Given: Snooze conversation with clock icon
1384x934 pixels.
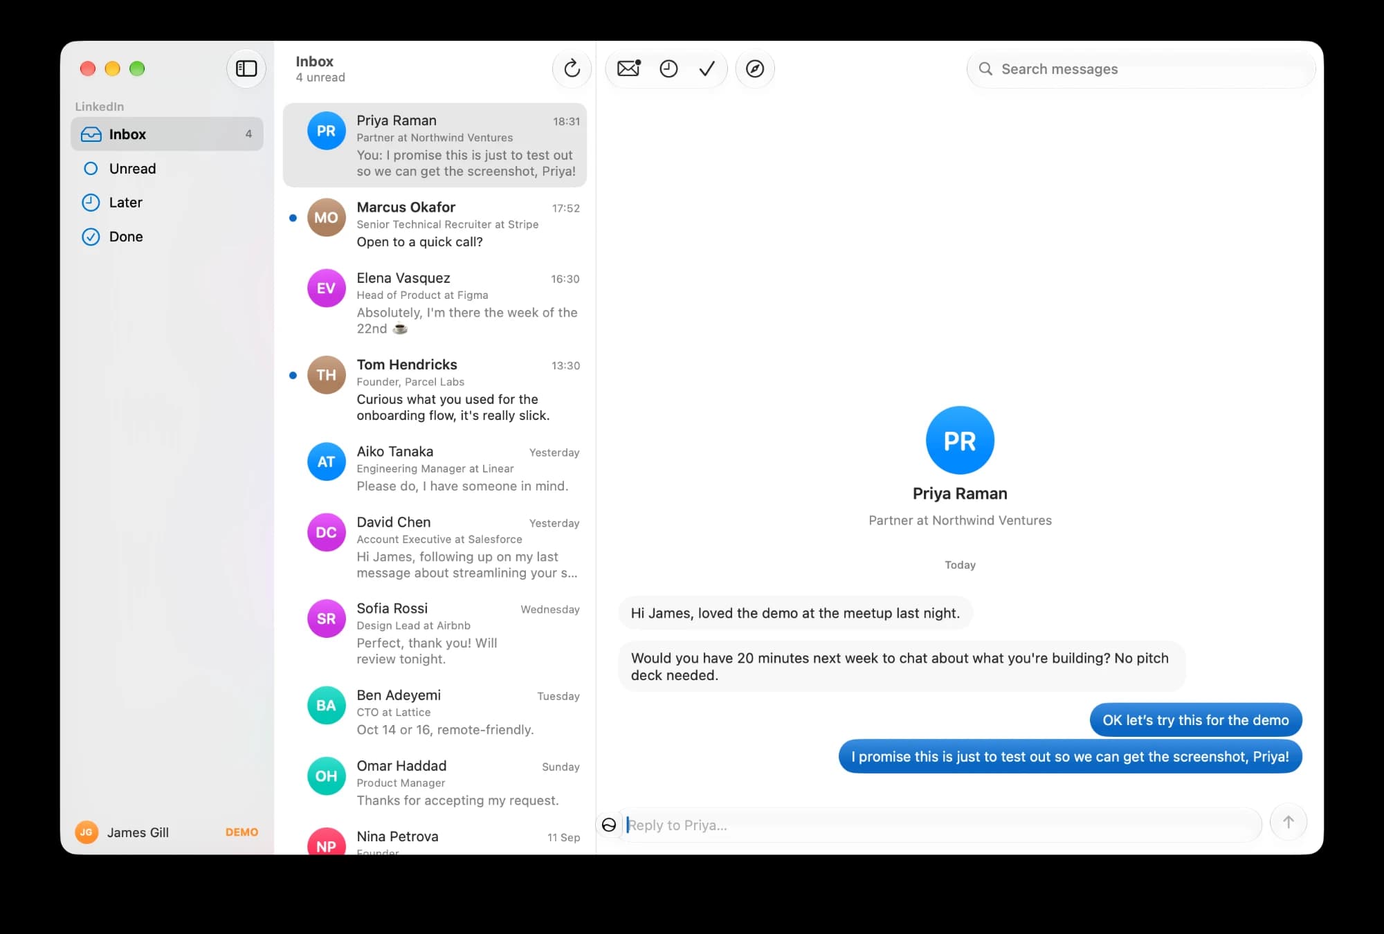Looking at the screenshot, I should 668,68.
